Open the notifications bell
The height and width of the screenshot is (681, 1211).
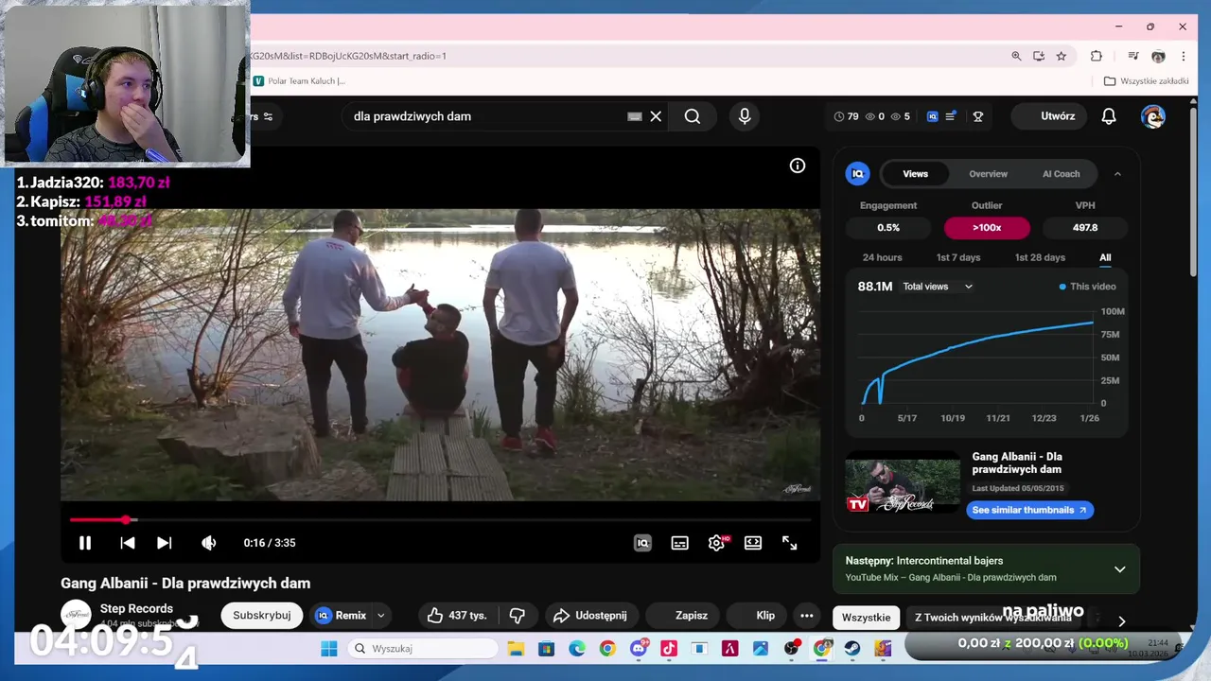(1109, 116)
